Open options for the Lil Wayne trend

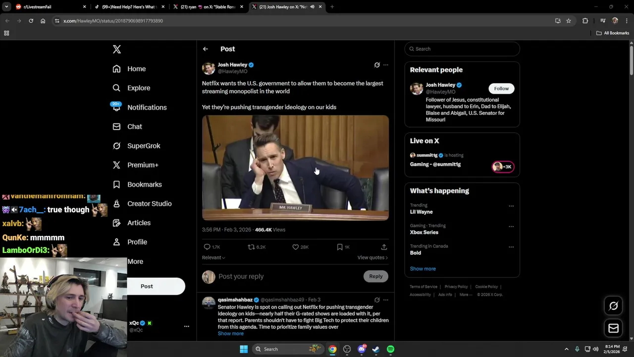pos(511,206)
